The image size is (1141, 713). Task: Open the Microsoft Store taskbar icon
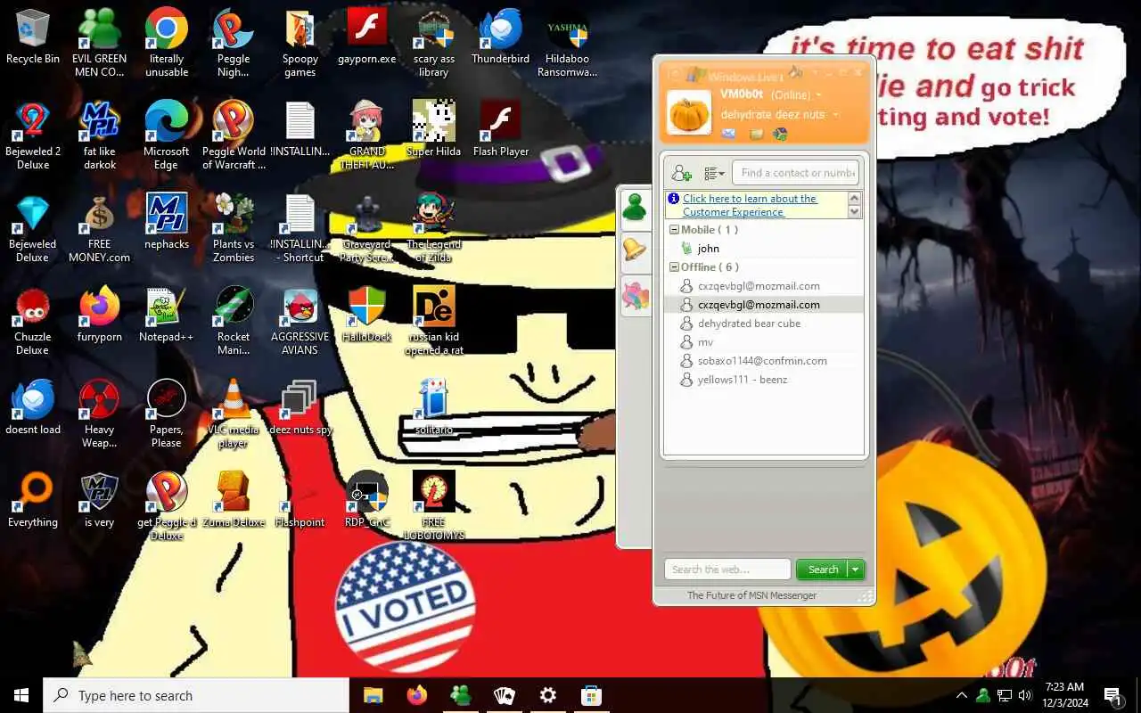(x=591, y=695)
